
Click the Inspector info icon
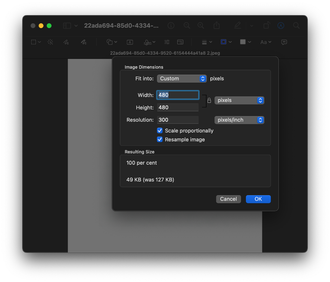tap(171, 26)
